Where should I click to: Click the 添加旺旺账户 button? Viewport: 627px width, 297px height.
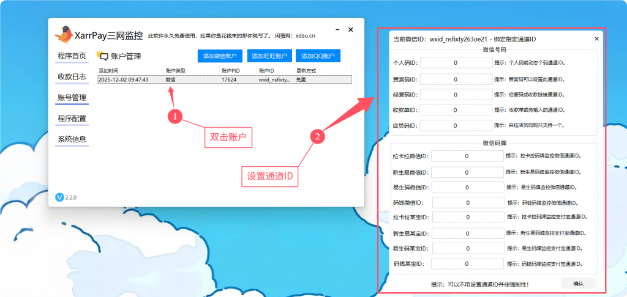click(x=269, y=56)
